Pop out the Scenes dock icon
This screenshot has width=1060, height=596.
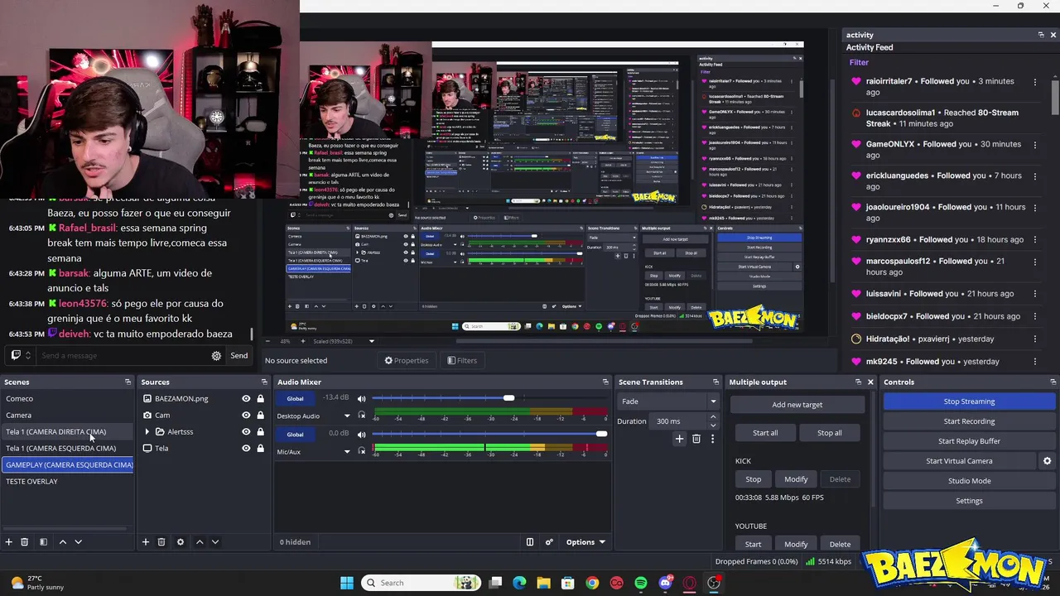point(128,382)
